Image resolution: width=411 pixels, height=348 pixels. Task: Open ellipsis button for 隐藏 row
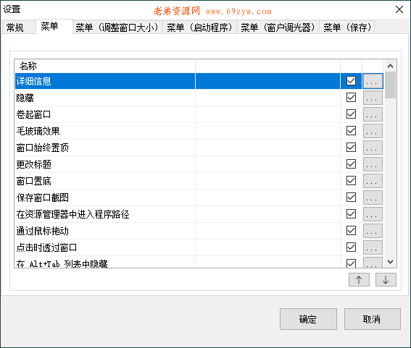(373, 98)
